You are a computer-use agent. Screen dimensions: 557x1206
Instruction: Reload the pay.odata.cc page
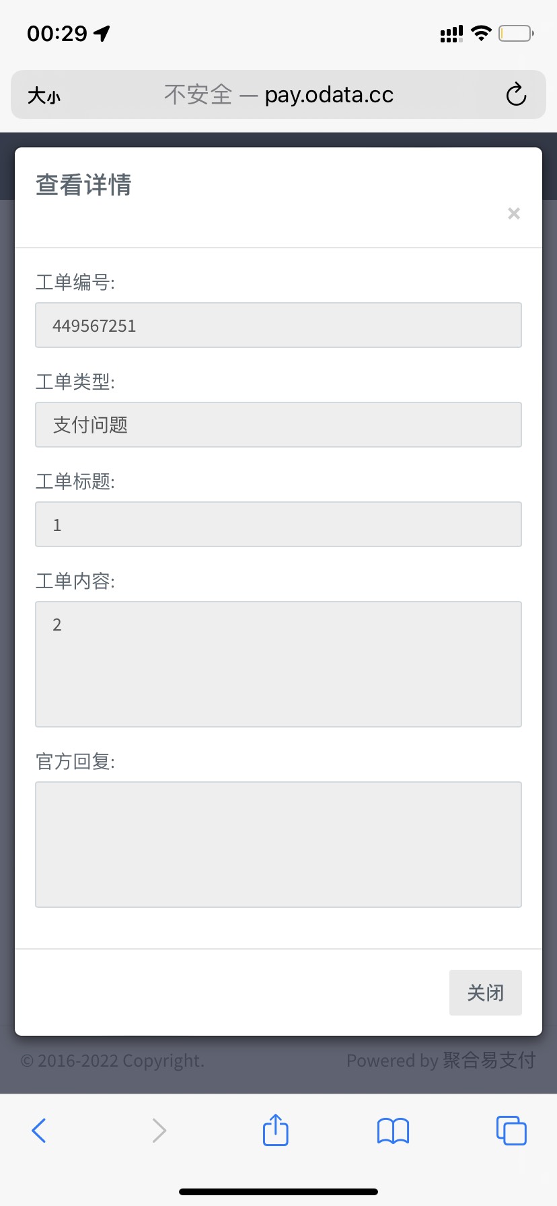coord(515,94)
